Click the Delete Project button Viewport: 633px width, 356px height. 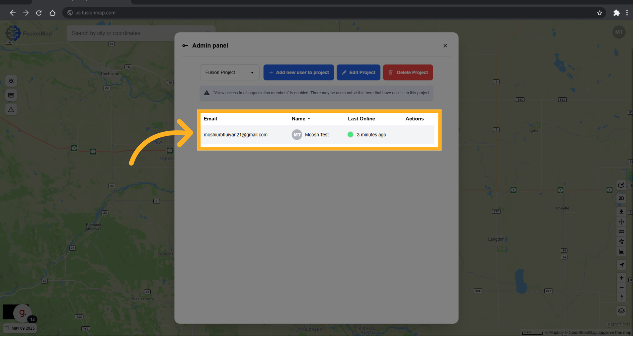point(408,73)
